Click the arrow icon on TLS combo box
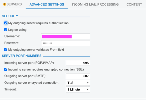Viewport: 146px width, 100px height. 87,83
